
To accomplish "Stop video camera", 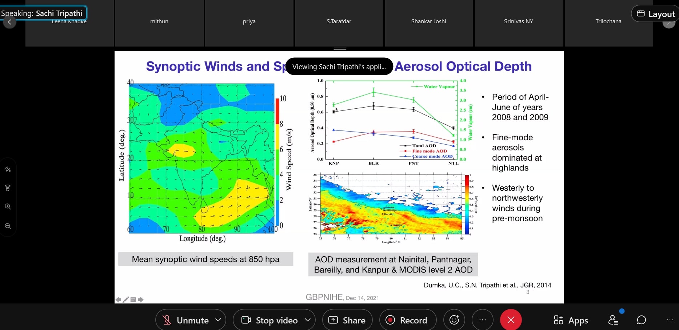I will (270, 320).
